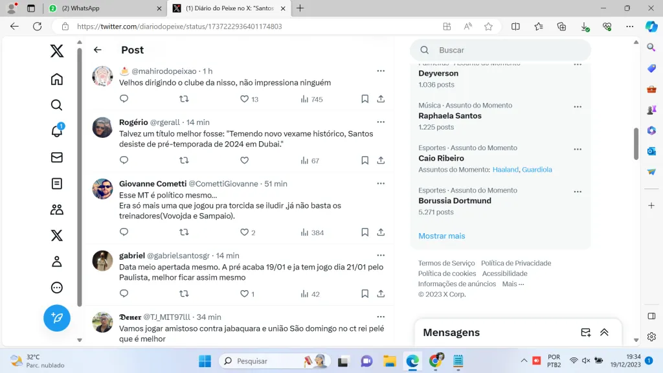Expand the Mensagens panel

pos(604,332)
